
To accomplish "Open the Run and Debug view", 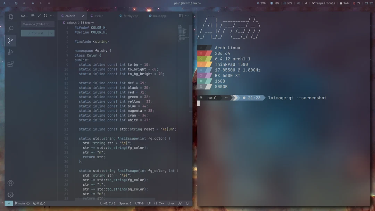I will point(10,52).
